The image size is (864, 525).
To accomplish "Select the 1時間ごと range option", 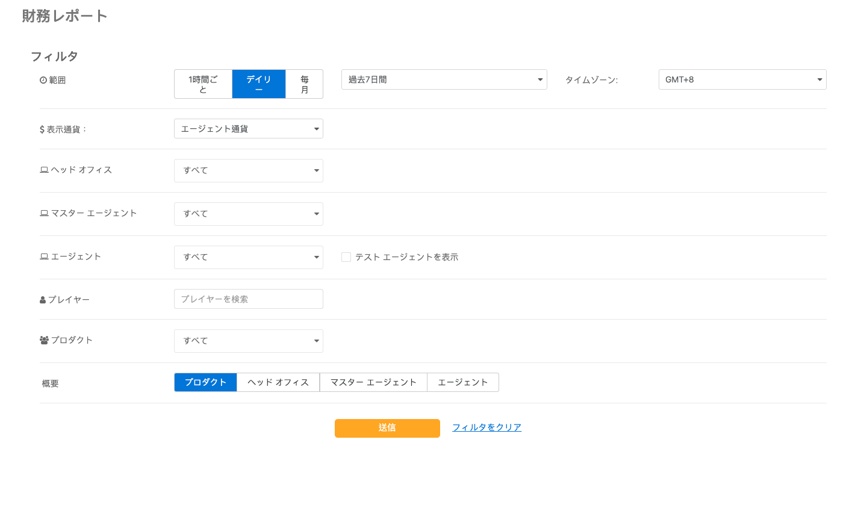I will [203, 84].
